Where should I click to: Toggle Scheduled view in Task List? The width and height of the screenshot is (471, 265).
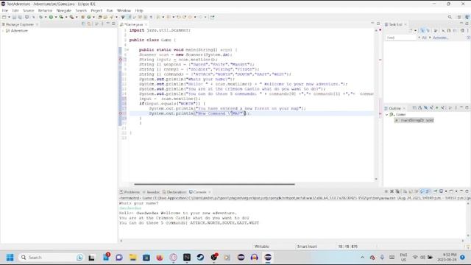click(x=428, y=31)
